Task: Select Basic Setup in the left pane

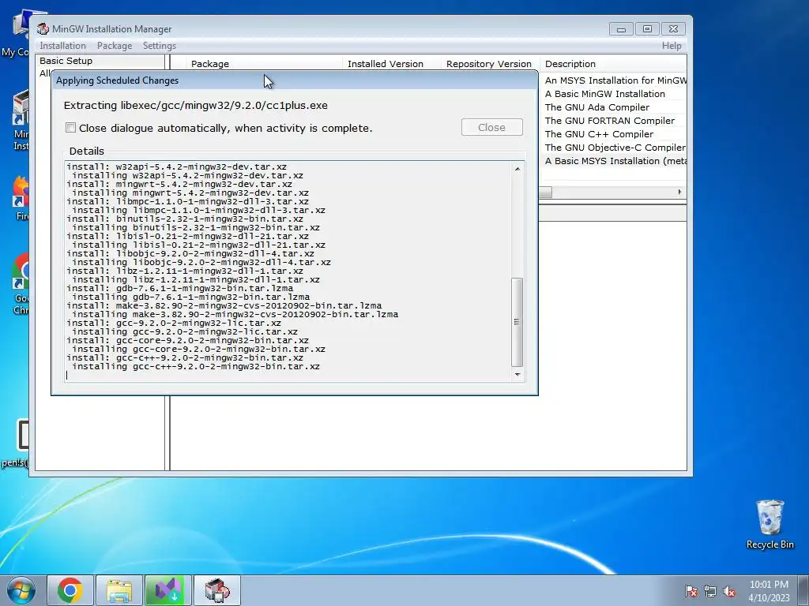Action: pos(66,61)
